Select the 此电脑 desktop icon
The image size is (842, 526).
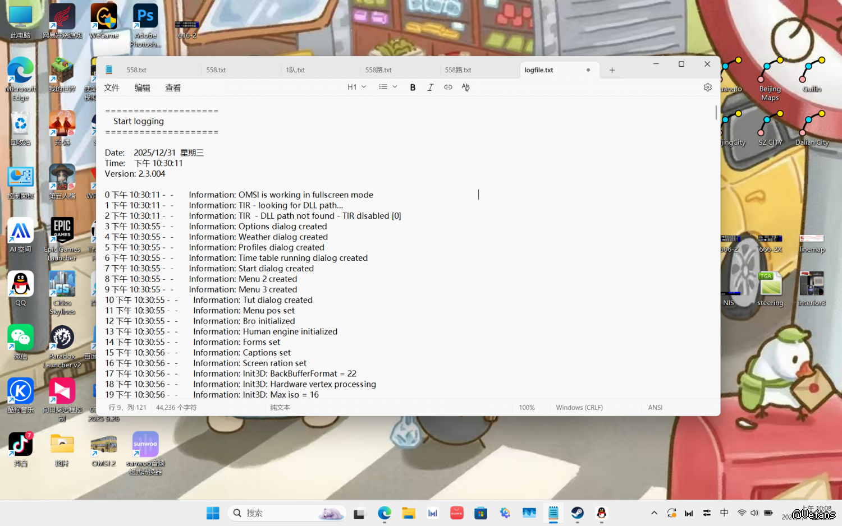click(21, 22)
